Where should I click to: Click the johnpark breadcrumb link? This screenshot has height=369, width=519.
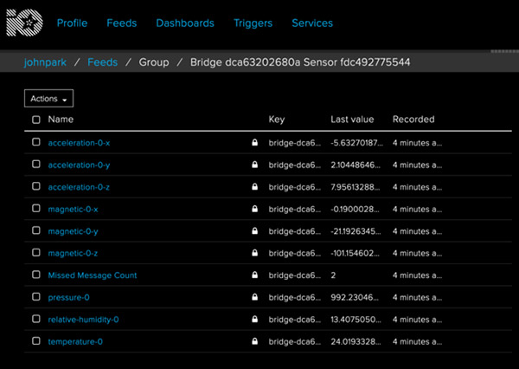tap(45, 62)
